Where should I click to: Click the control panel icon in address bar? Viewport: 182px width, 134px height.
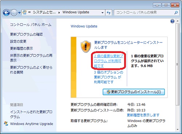pos(25,12)
